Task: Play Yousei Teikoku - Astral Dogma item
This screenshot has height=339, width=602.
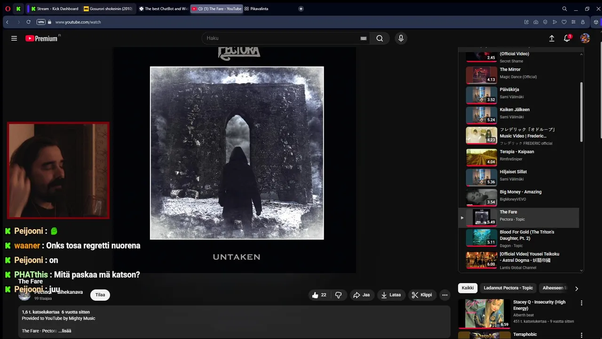Action: (x=519, y=260)
